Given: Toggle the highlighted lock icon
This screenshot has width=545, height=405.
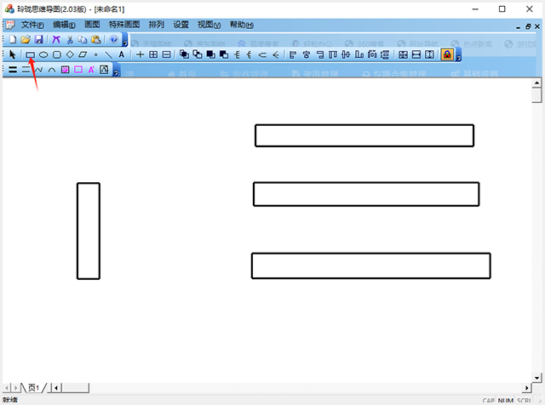Looking at the screenshot, I should 447,54.
